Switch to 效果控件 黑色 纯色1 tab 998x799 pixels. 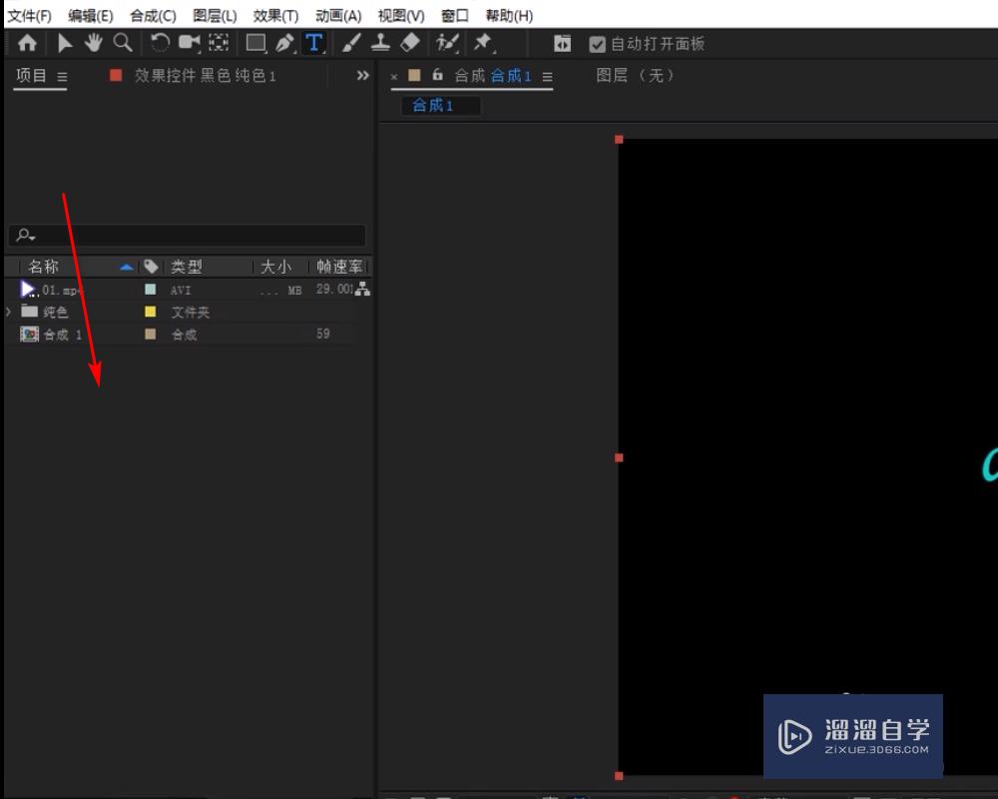205,76
